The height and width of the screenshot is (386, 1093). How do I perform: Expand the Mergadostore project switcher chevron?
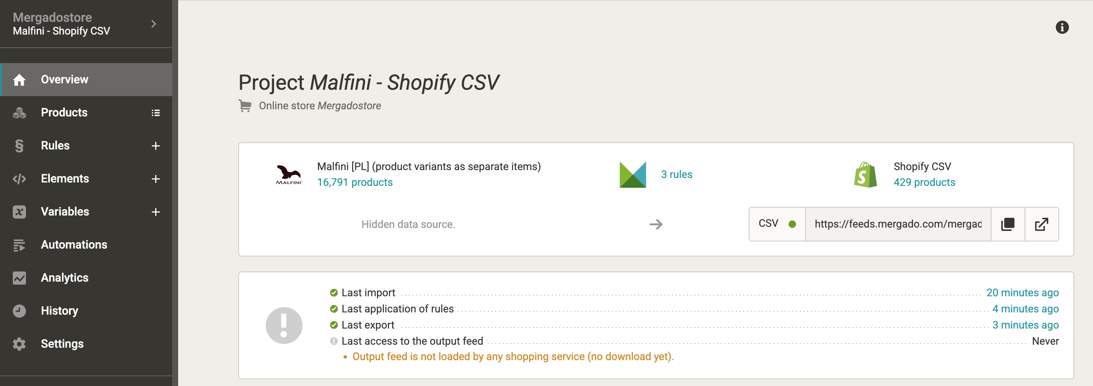coord(154,24)
